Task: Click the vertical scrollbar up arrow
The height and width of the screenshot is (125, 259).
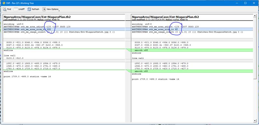Action: click(x=255, y=16)
